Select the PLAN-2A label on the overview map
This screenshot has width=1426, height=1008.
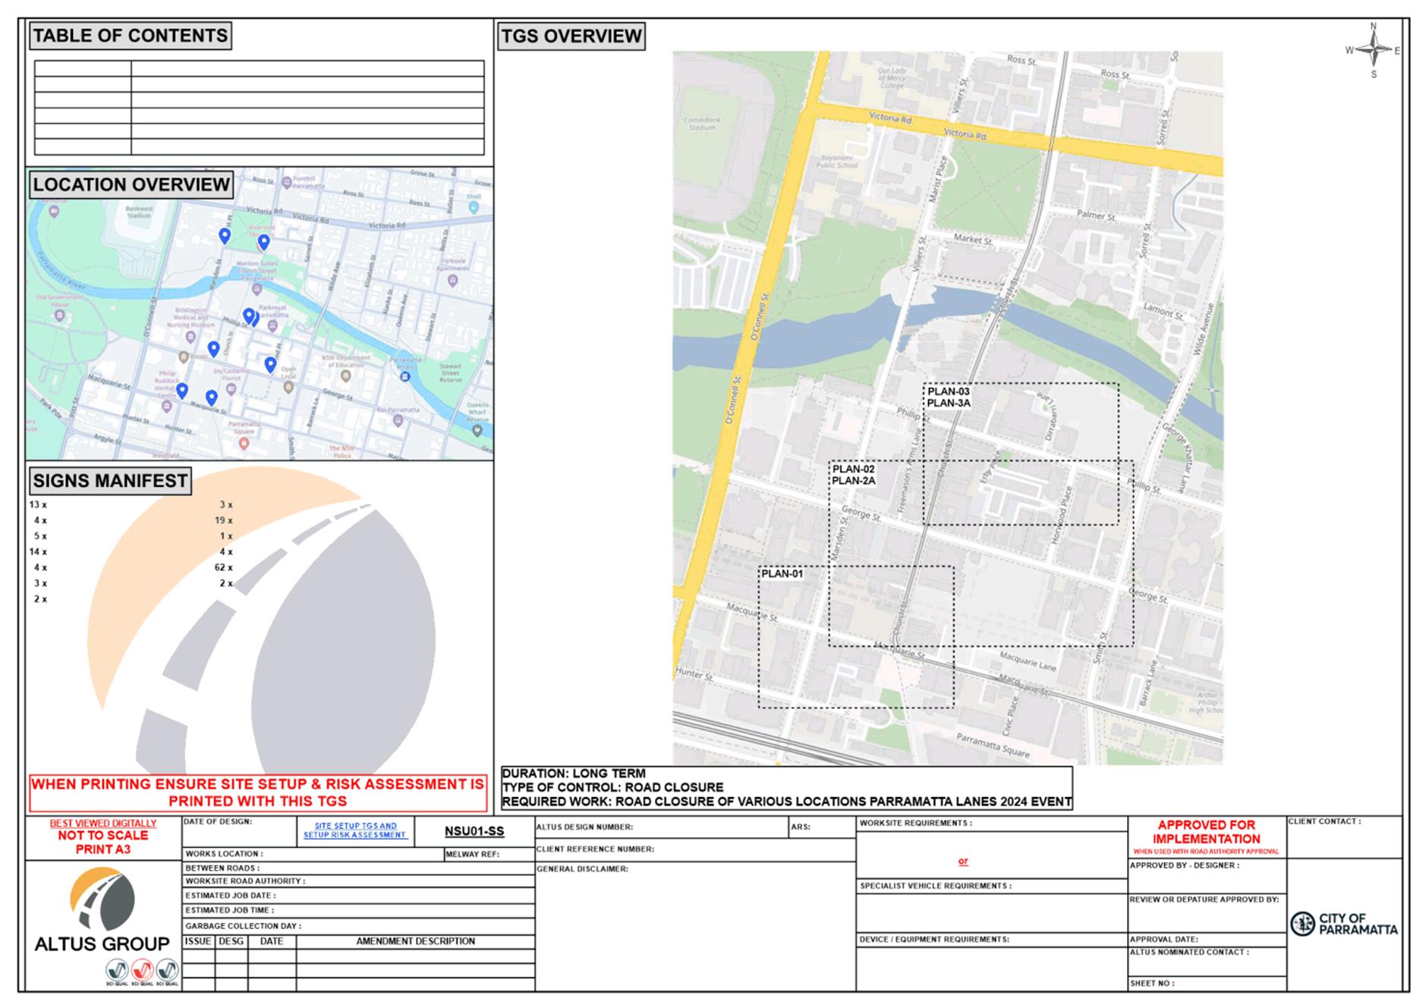coord(854,481)
